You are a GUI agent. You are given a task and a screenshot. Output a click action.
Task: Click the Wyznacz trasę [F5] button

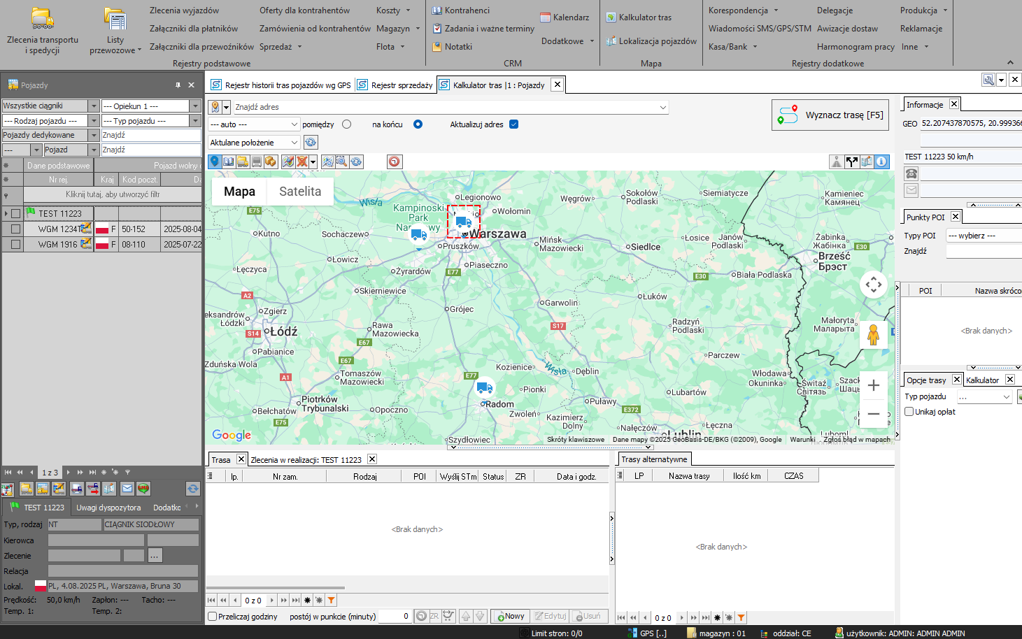click(830, 115)
